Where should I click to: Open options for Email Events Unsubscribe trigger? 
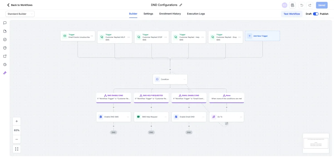(92, 36)
